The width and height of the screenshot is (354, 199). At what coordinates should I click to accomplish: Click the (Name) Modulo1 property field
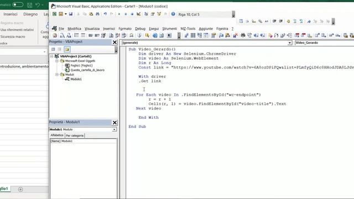(84, 141)
